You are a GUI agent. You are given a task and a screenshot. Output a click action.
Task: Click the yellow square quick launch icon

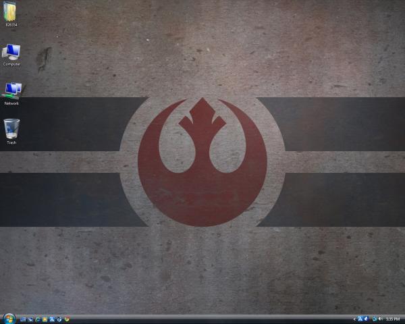[x=45, y=319]
